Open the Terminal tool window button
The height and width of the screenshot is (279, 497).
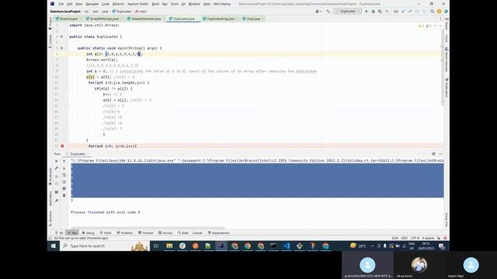(x=146, y=232)
